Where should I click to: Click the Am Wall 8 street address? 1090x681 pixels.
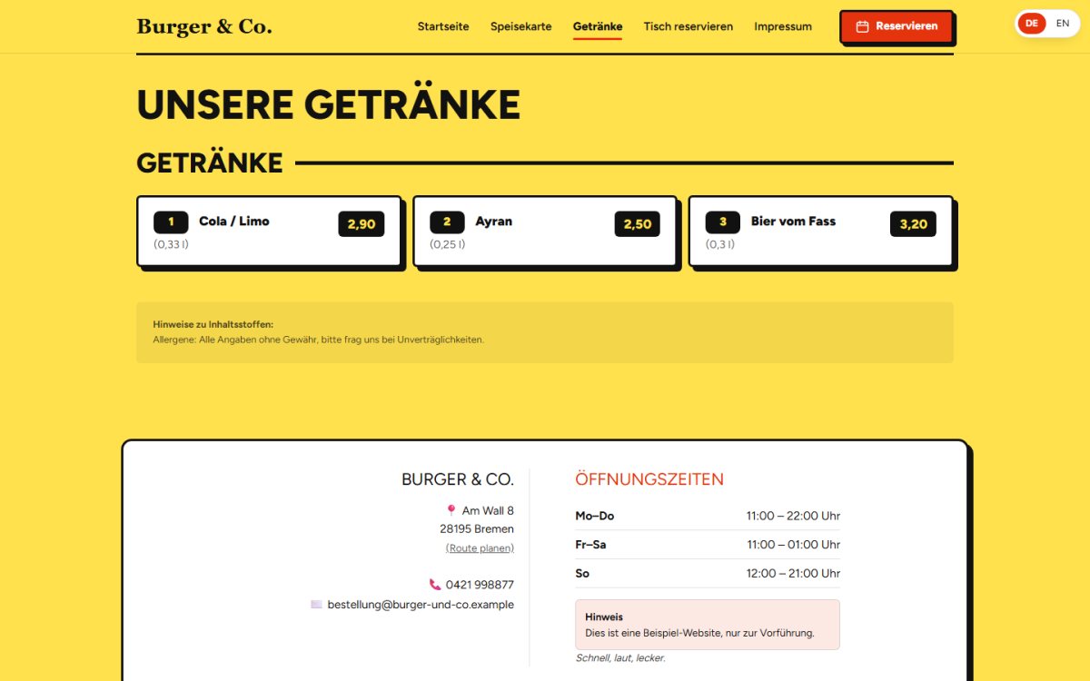tap(488, 510)
